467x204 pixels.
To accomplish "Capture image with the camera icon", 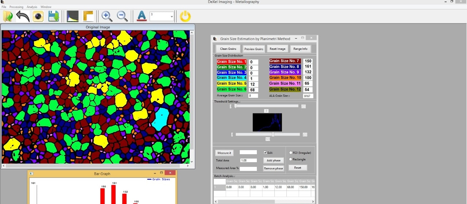I will 38,16.
